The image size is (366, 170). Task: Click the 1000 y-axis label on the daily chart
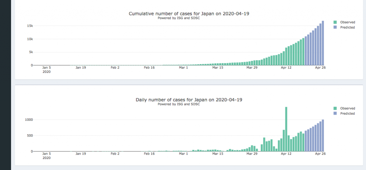[x=29, y=120]
